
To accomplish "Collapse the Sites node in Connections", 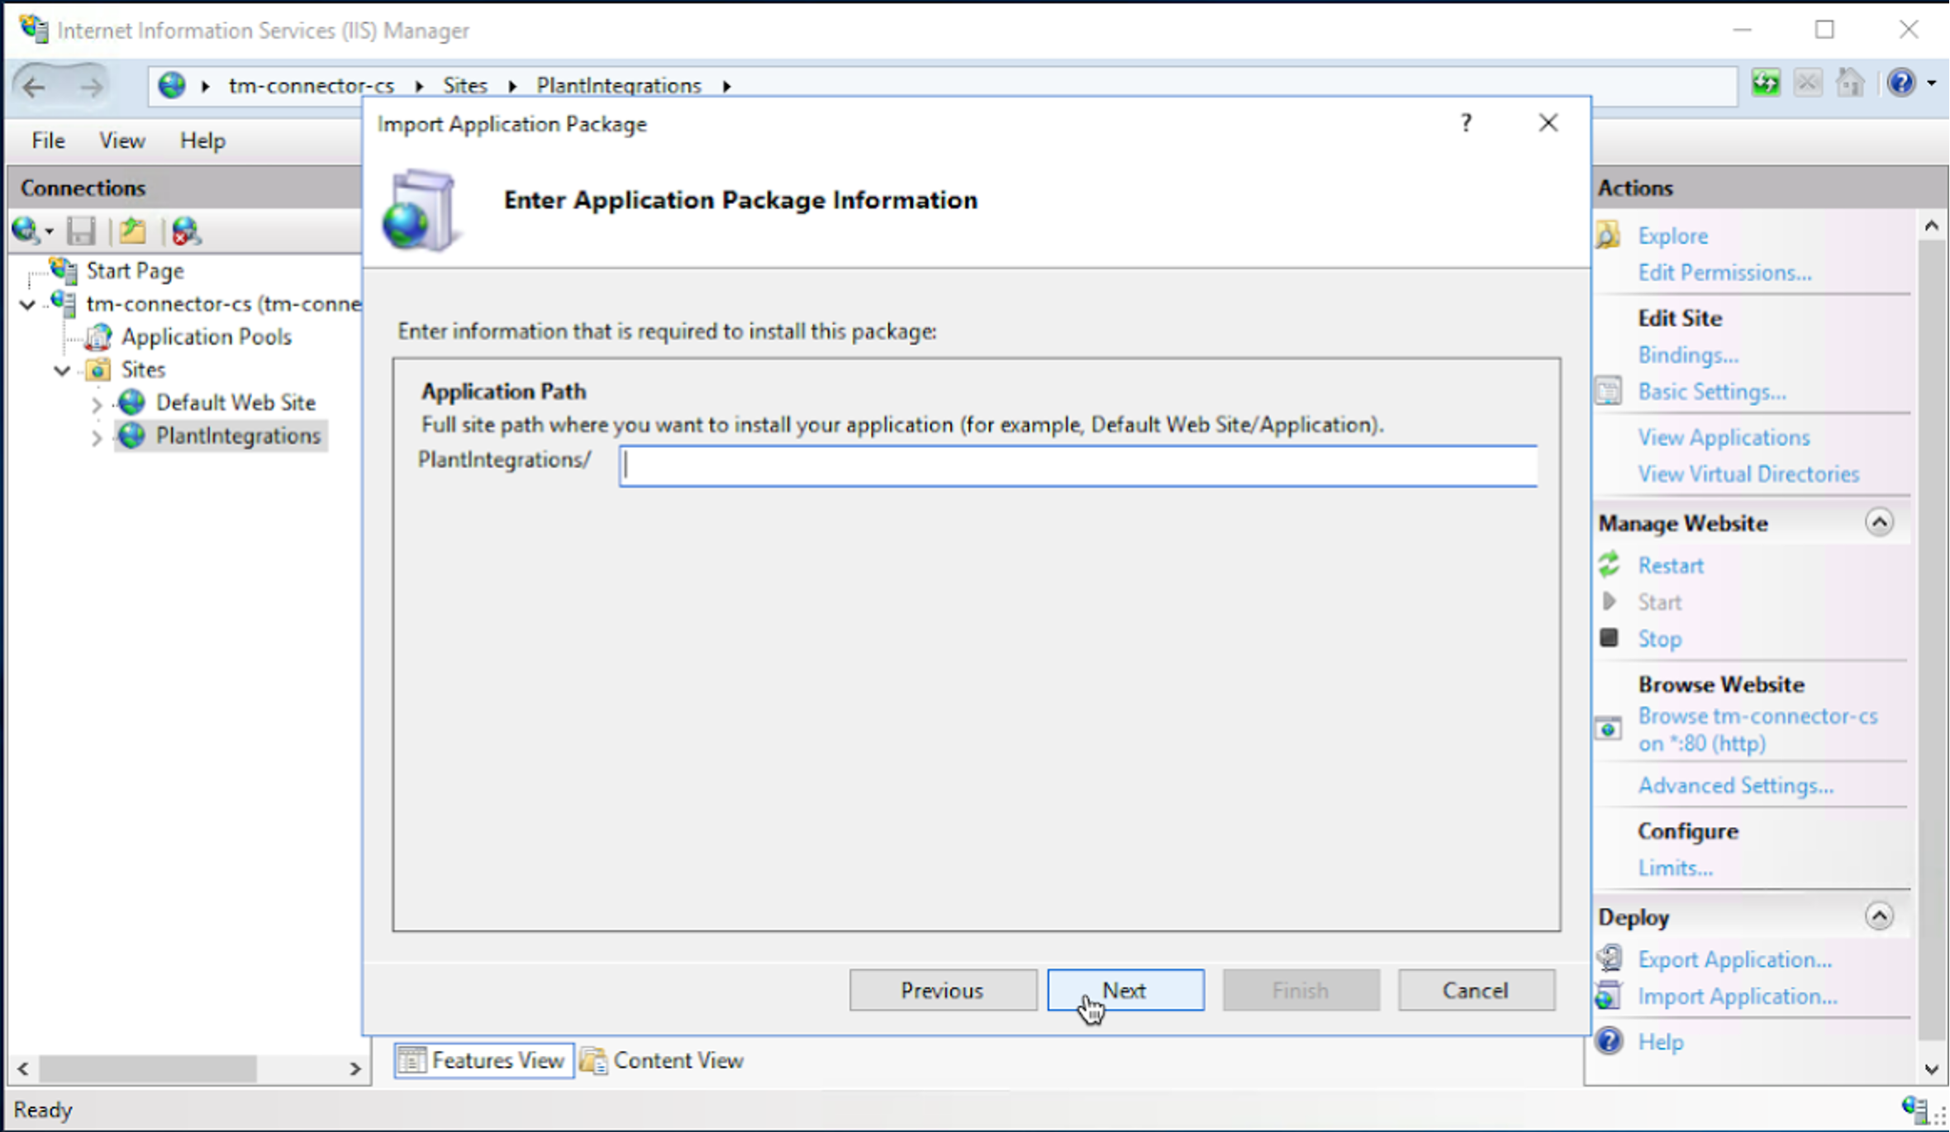I will (61, 370).
